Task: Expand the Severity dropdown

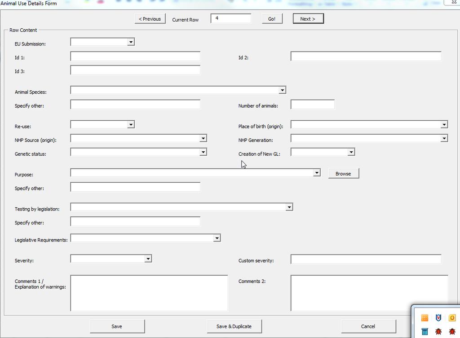Action: click(148, 259)
